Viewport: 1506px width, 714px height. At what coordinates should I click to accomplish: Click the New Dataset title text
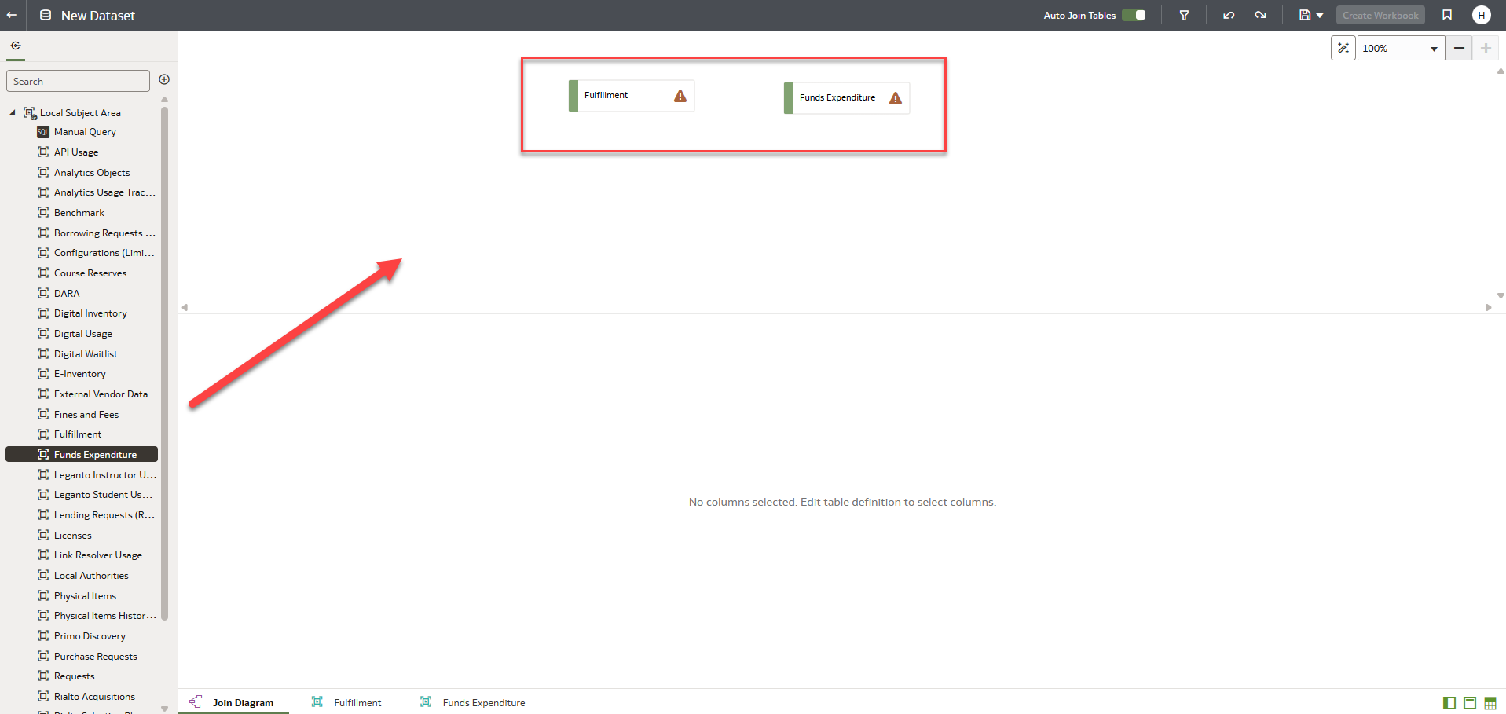[x=98, y=16]
